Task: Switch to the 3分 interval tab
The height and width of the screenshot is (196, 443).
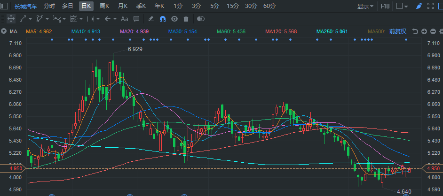Action: [x=197, y=6]
